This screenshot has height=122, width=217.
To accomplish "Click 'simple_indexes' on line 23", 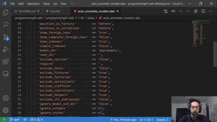I will pyautogui.click(x=53, y=46).
